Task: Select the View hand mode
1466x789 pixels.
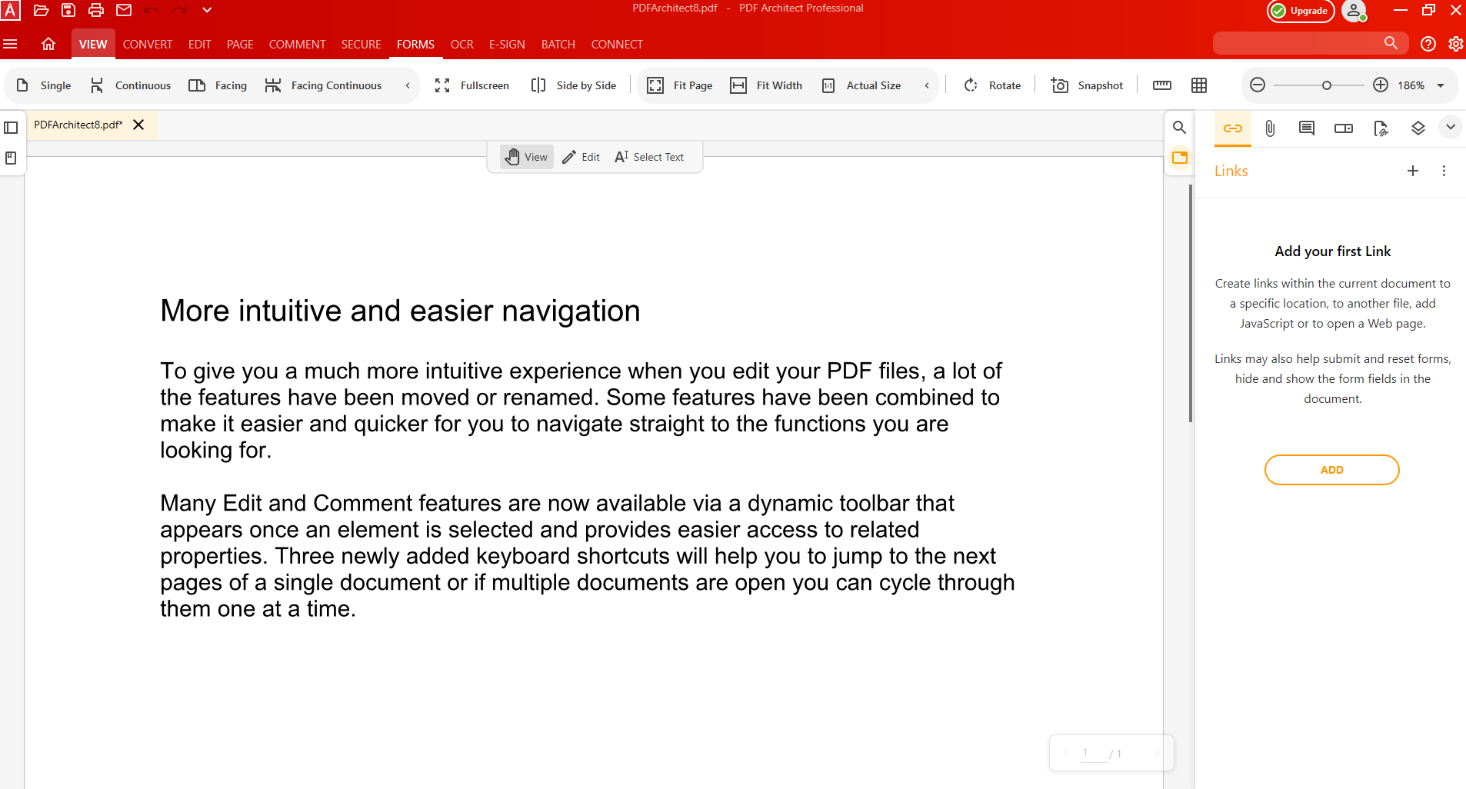Action: (x=527, y=157)
